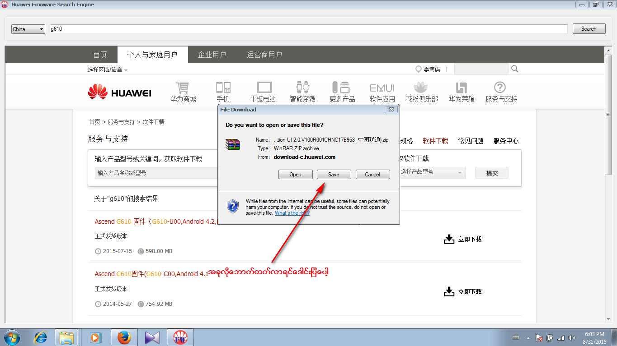Switch to the 企业用户 tab
Viewport: 617px width, 346px height.
click(x=212, y=55)
